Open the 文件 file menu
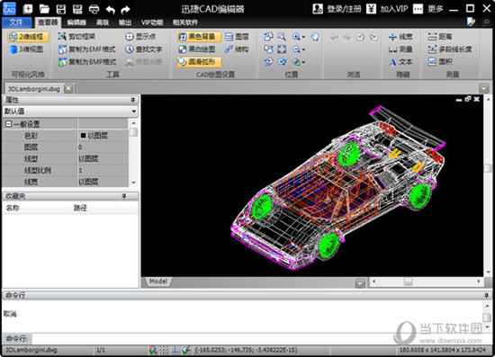 [16, 22]
